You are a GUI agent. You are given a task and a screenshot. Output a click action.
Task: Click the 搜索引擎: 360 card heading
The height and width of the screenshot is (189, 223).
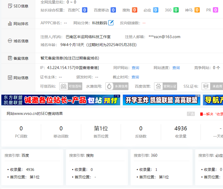[x=146, y=155]
